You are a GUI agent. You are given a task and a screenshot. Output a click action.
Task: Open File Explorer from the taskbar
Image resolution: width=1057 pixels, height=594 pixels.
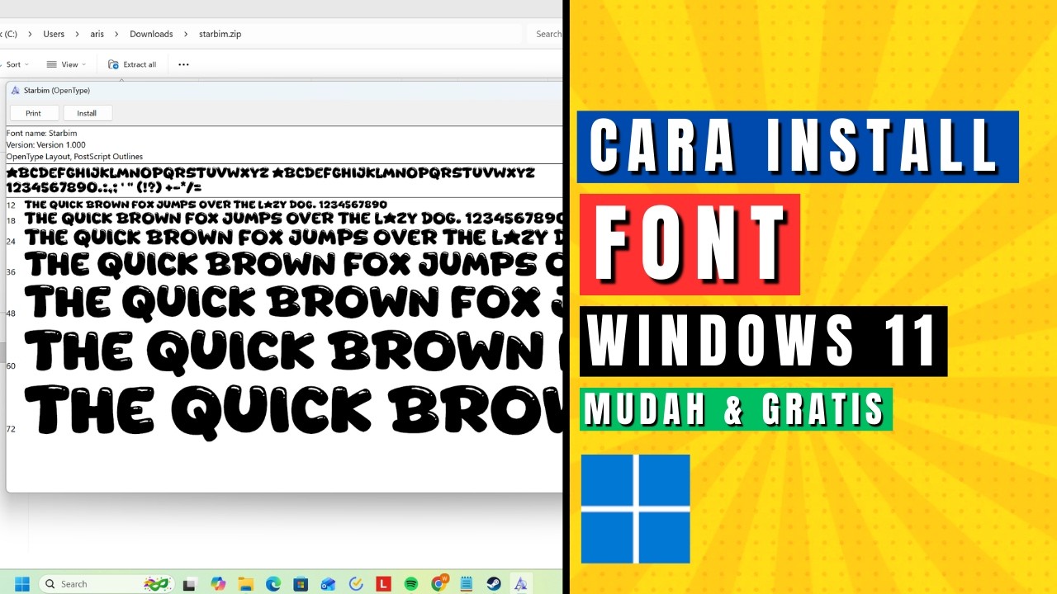click(245, 583)
